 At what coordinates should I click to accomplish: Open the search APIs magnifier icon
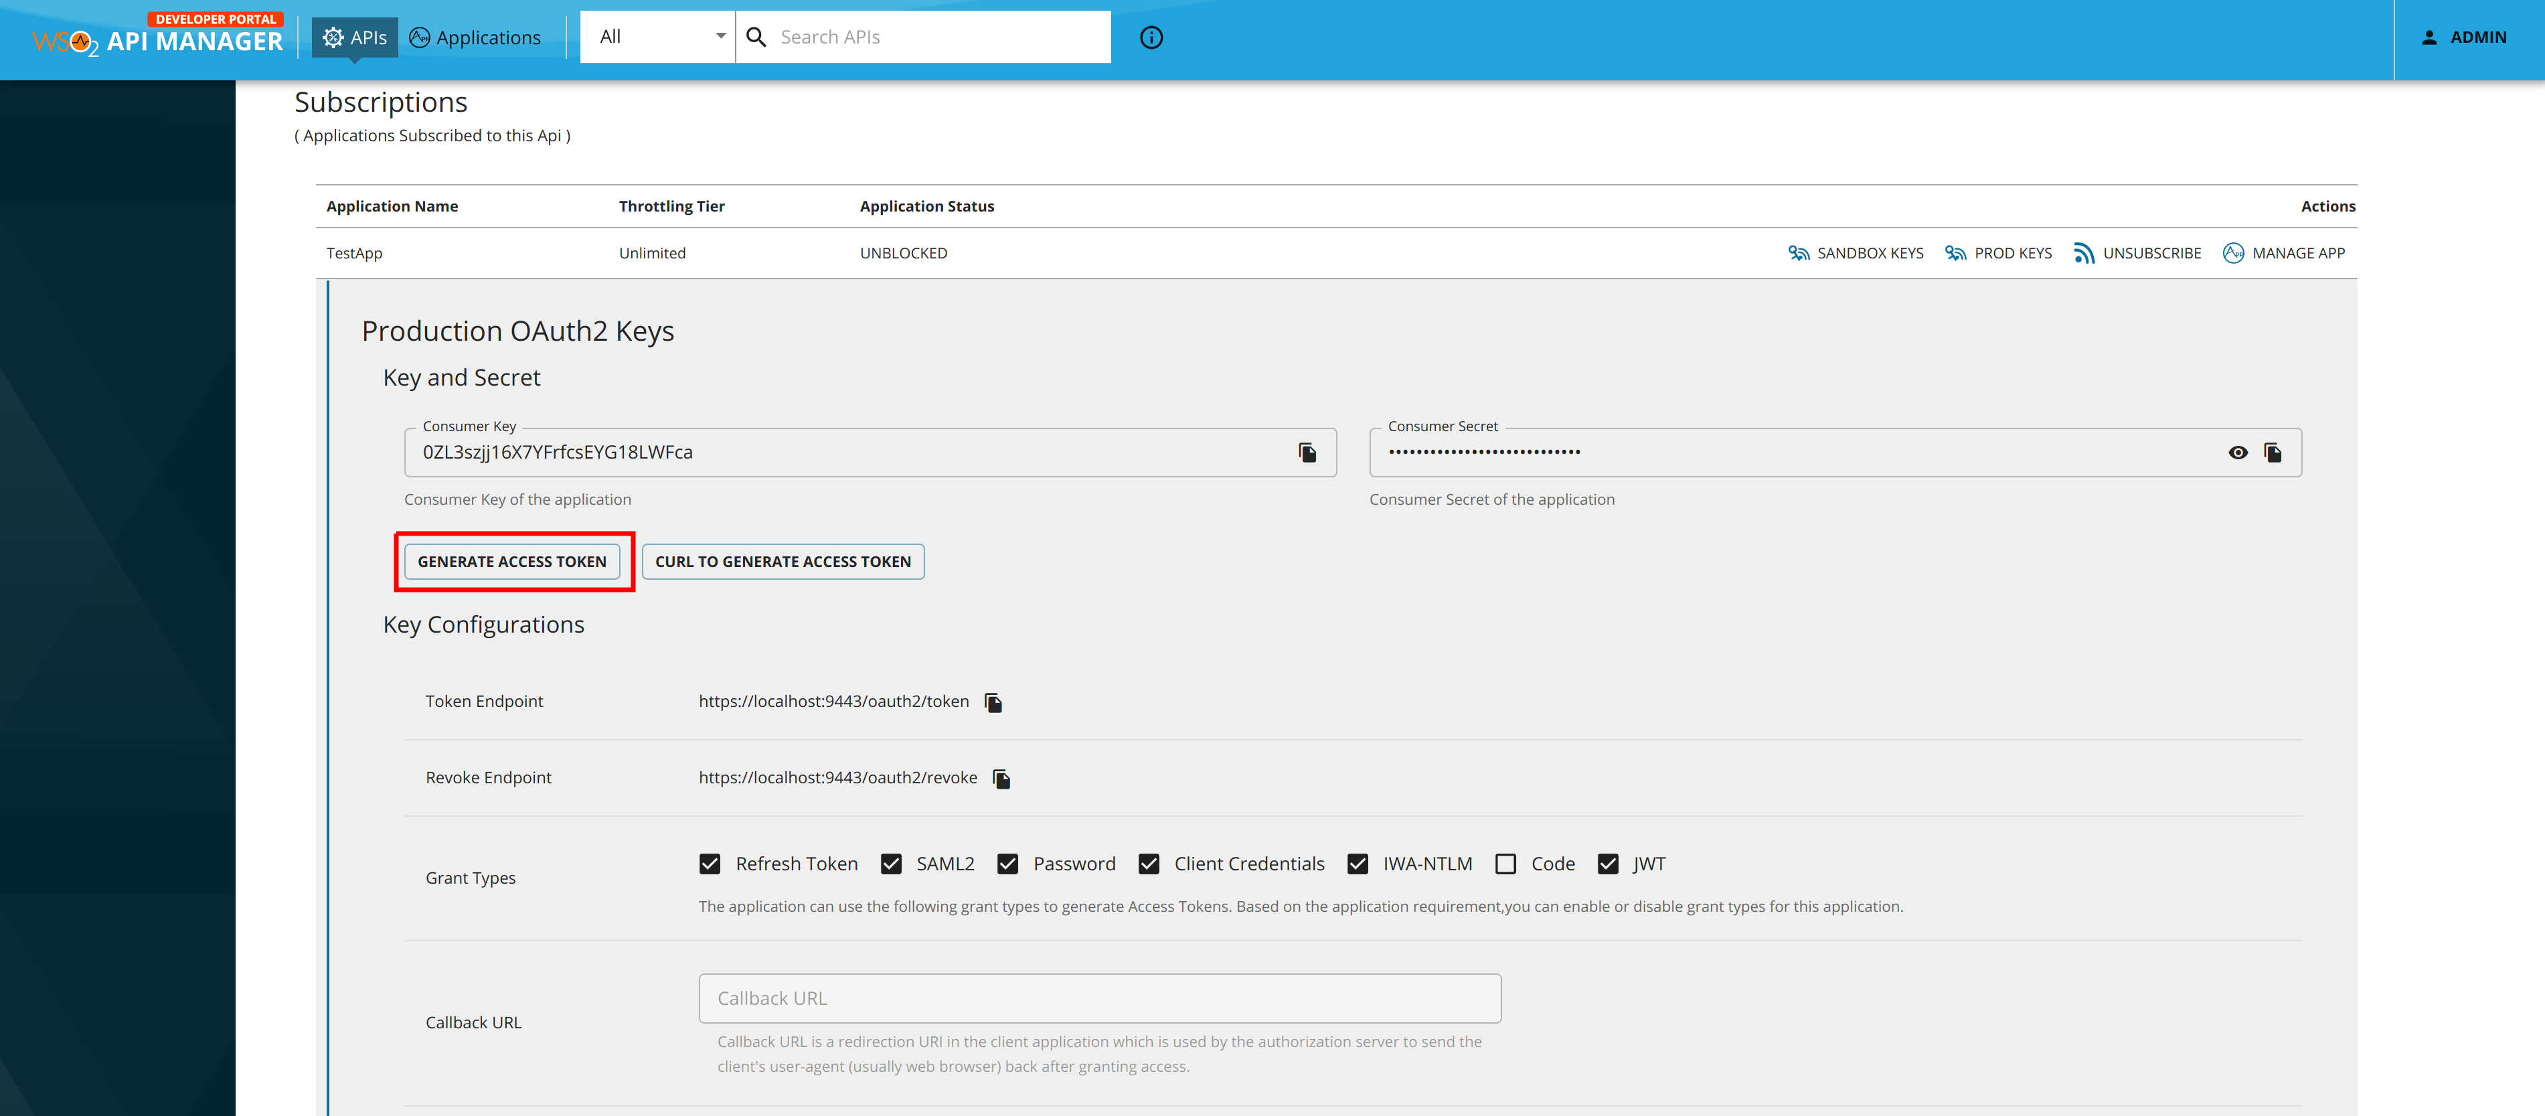point(757,37)
